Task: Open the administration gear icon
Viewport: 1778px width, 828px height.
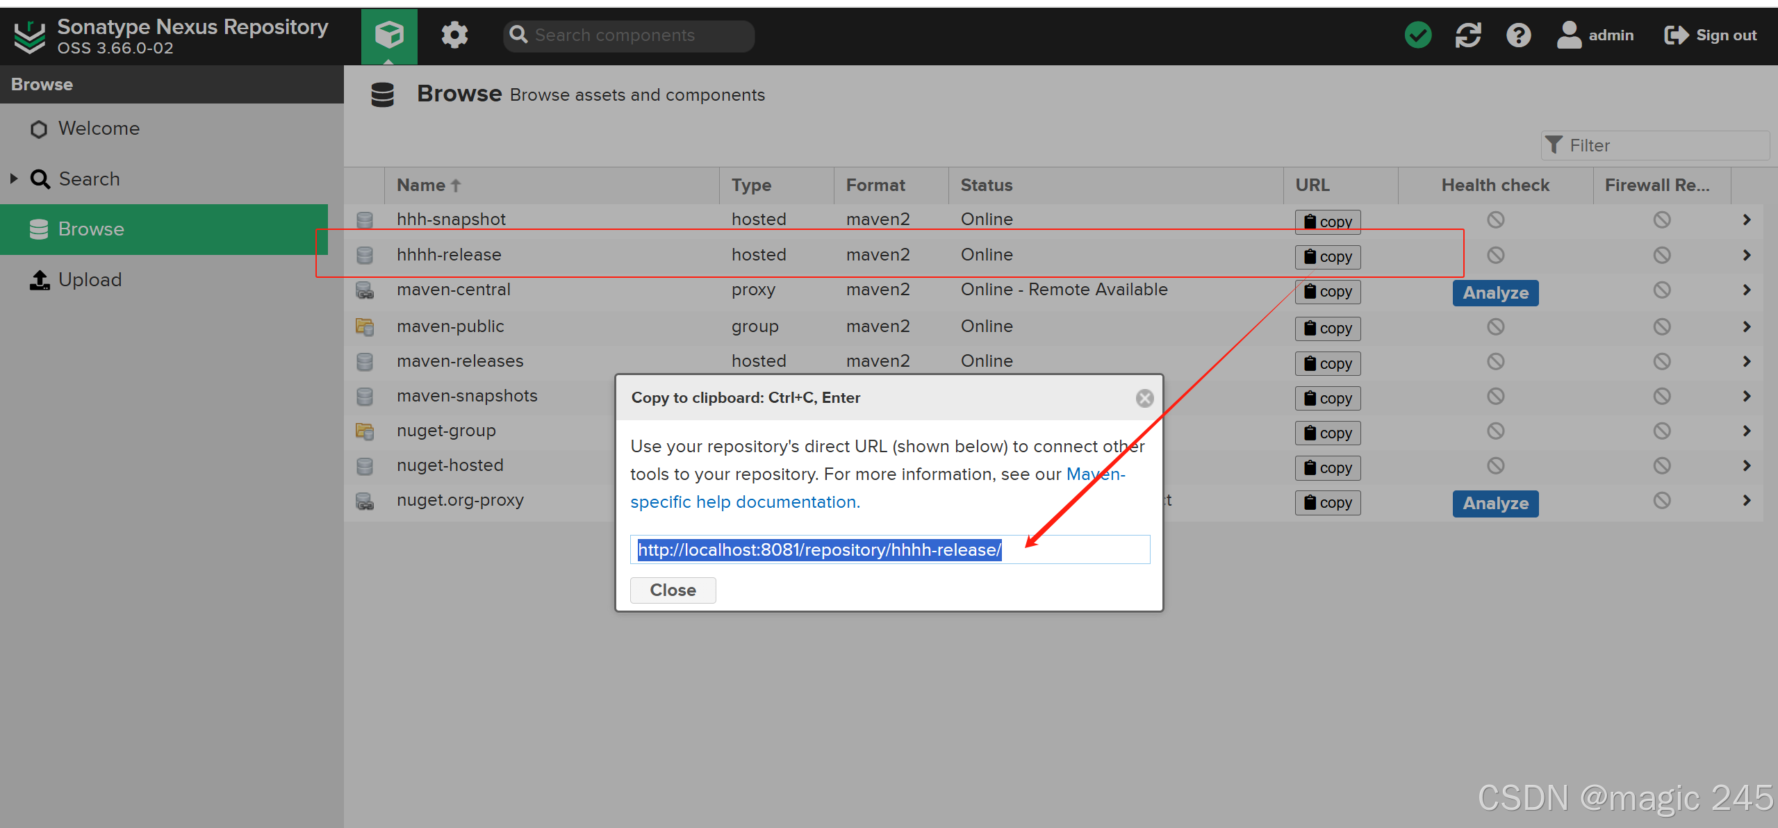Action: [454, 35]
